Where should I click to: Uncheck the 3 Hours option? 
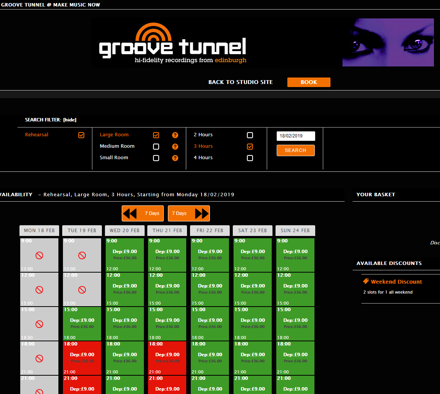click(x=250, y=146)
